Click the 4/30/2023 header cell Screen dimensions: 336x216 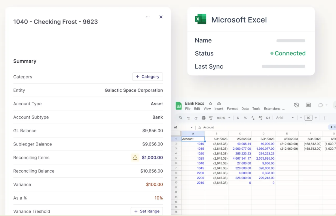pos(287,139)
